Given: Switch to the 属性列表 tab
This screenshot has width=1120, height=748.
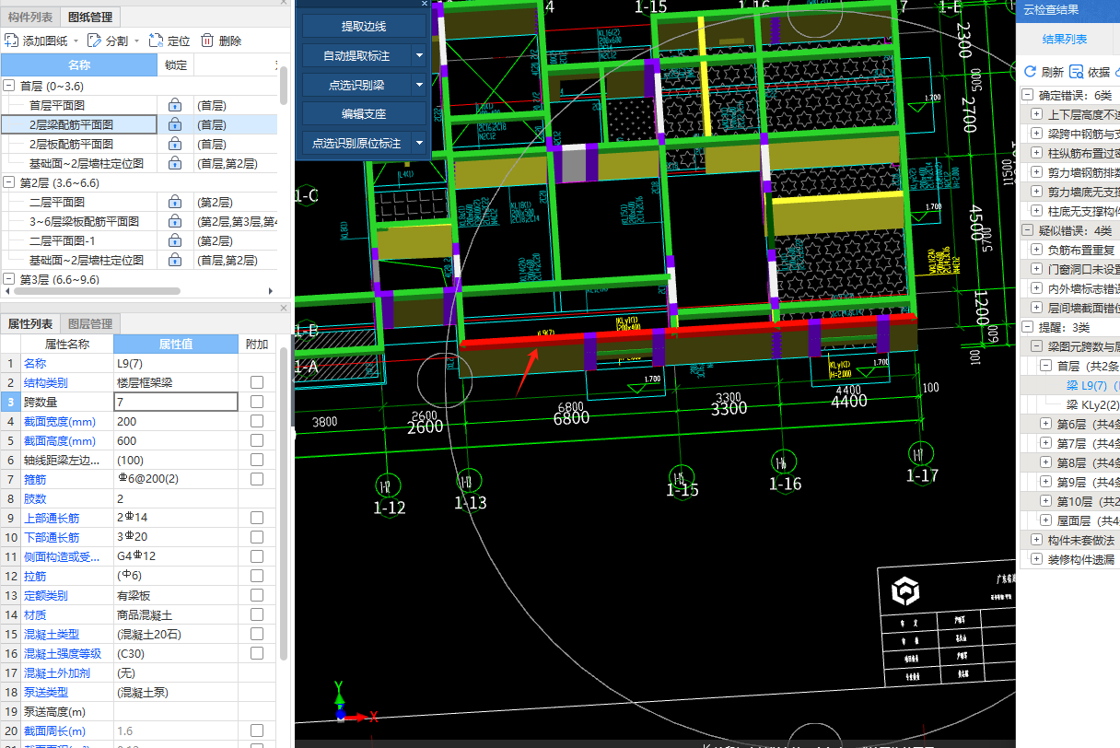Looking at the screenshot, I should point(30,323).
